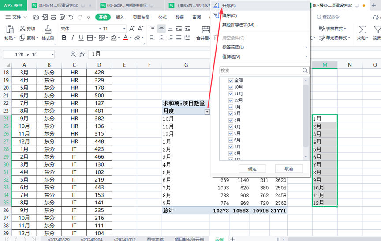Image resolution: width=381 pixels, height=241 pixels.
Task: Uncheck the 1月 filter checkbox
Action: click(231, 107)
